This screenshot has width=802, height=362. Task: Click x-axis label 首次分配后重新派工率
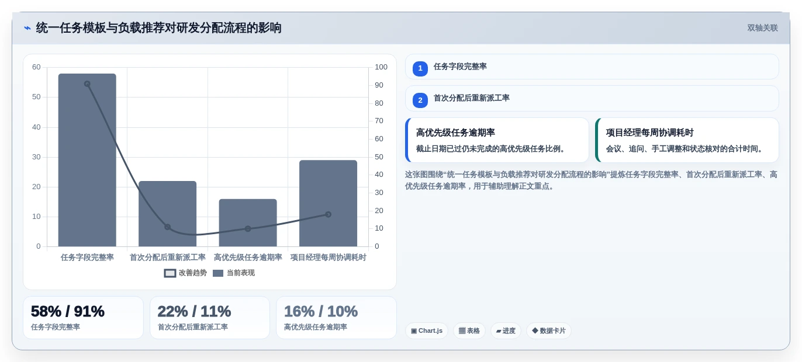(167, 257)
